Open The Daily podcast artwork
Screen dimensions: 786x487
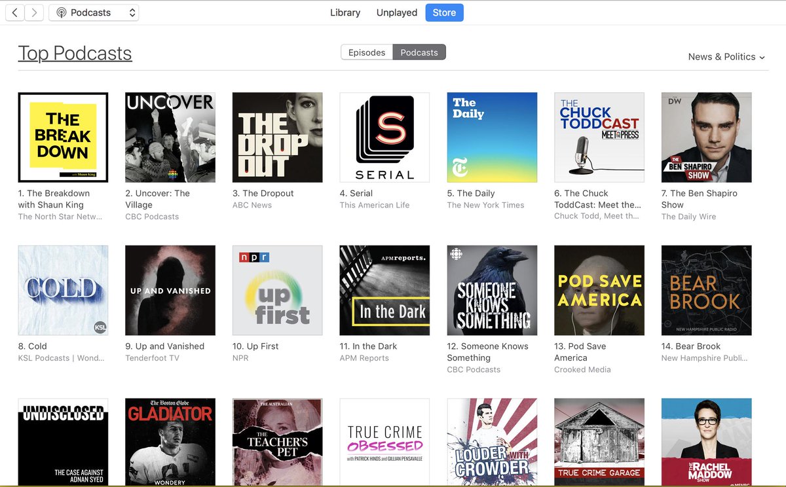(x=493, y=137)
